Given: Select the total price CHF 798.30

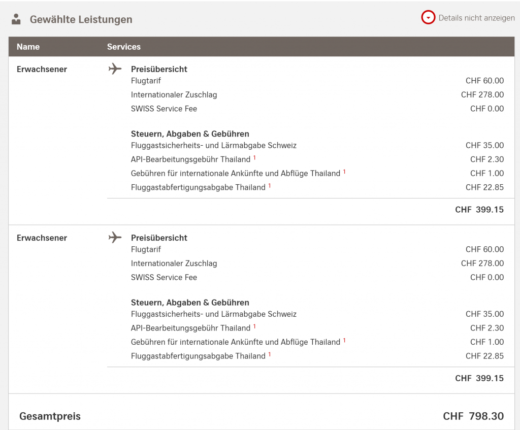Looking at the screenshot, I should [x=473, y=416].
